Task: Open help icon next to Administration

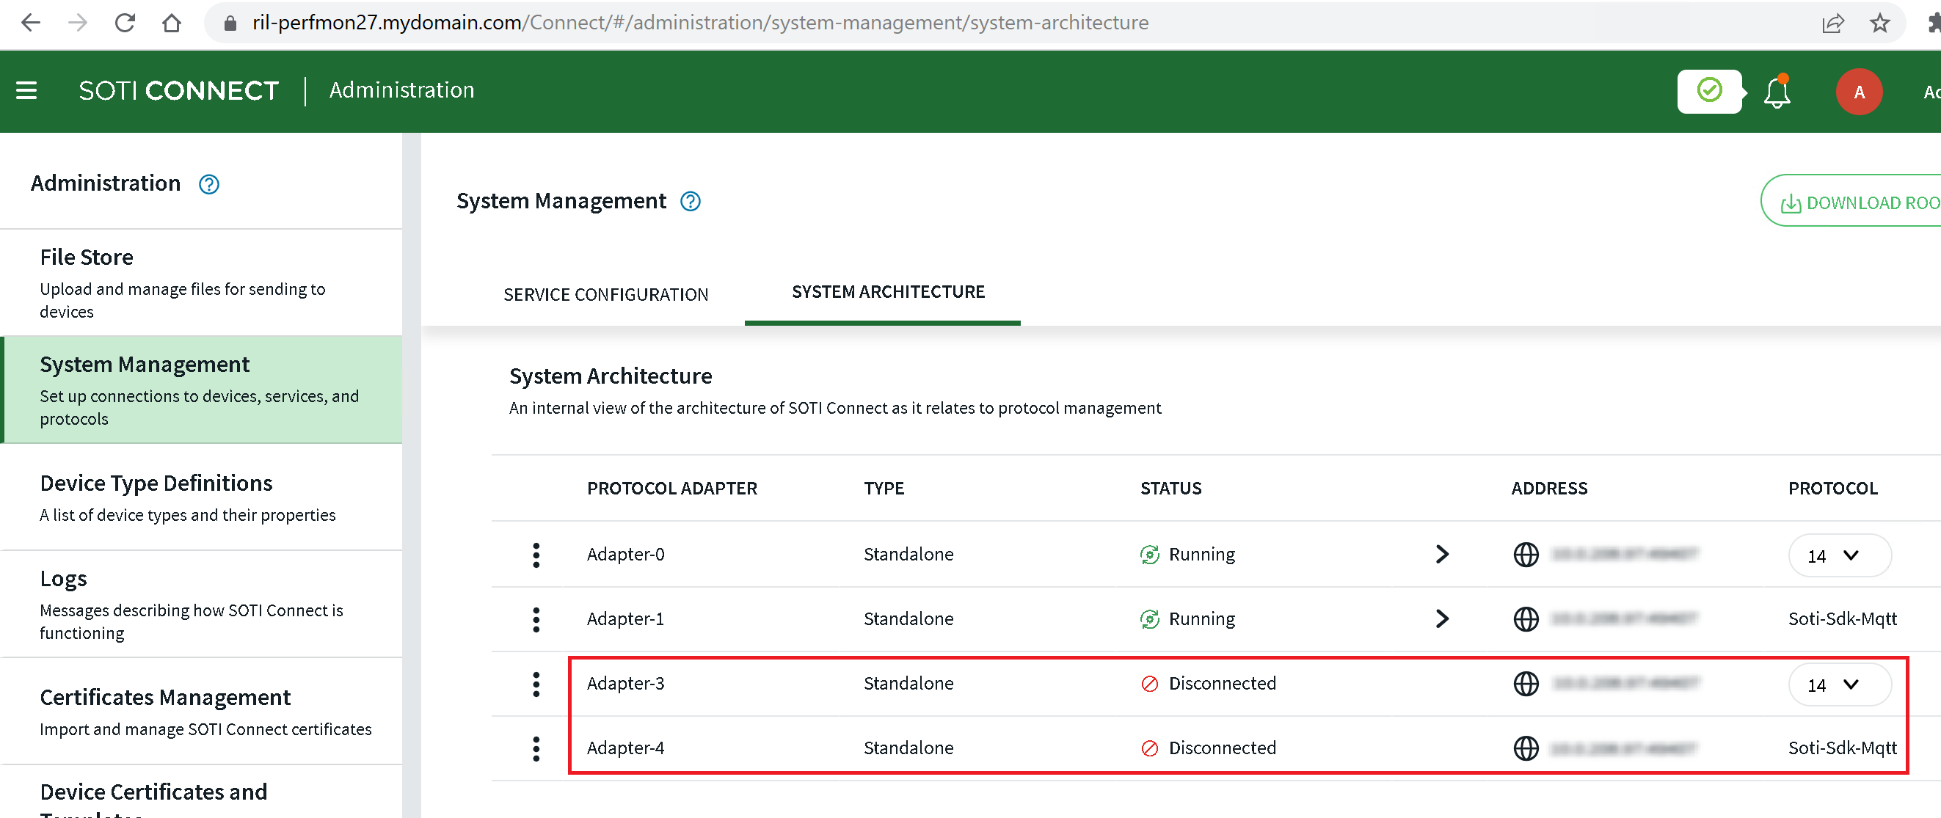Action: pyautogui.click(x=208, y=185)
